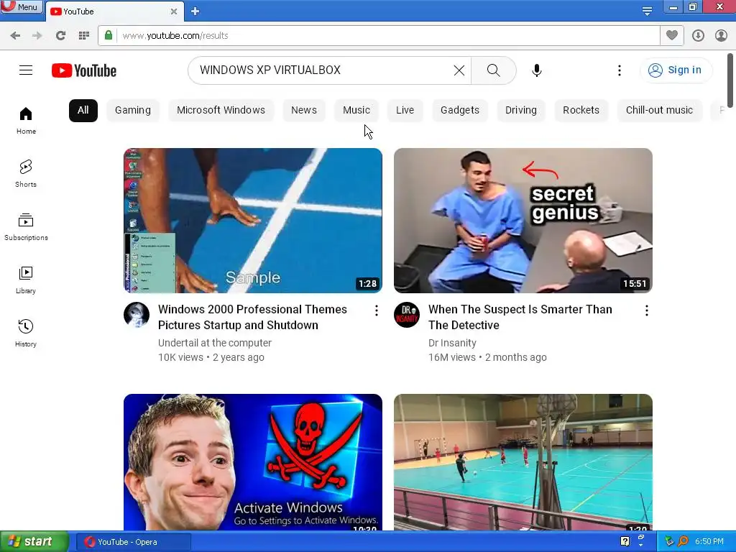Open the indoor futsal court thumbnail
The image size is (736, 552).
click(523, 462)
